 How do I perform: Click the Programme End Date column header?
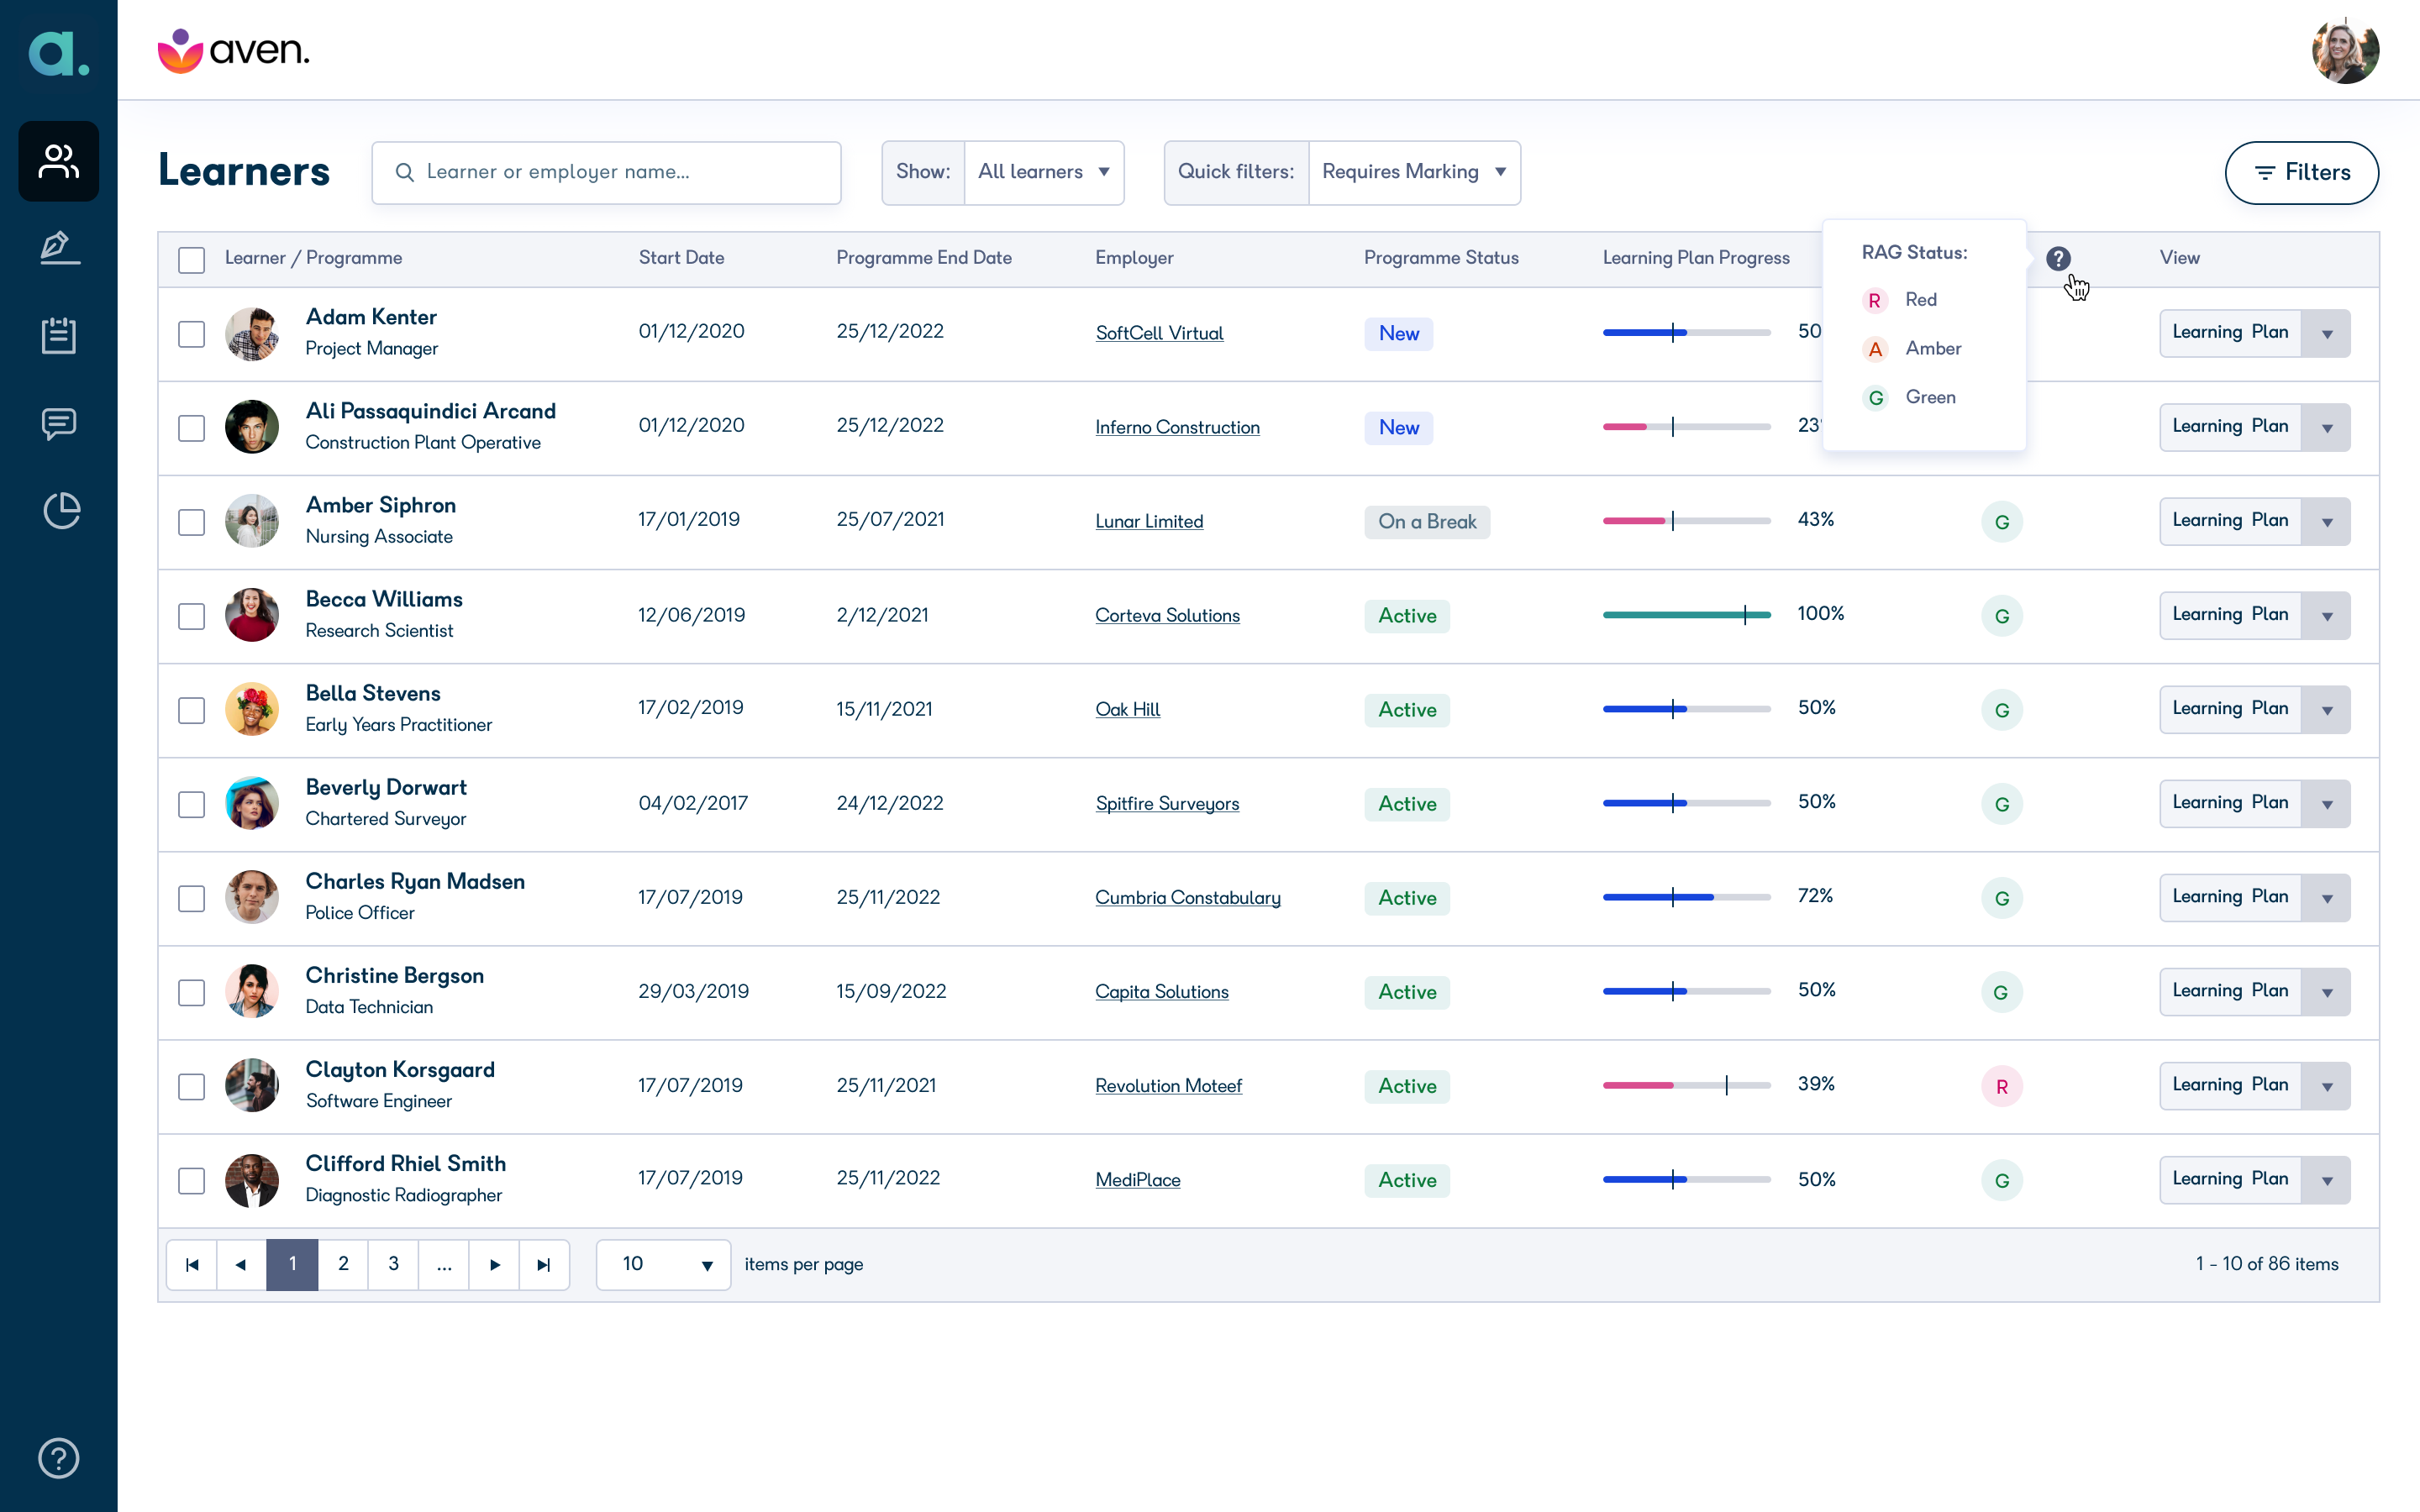[x=924, y=258]
